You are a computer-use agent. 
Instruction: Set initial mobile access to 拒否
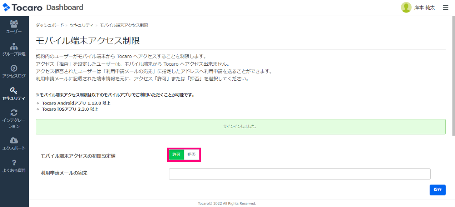point(192,155)
